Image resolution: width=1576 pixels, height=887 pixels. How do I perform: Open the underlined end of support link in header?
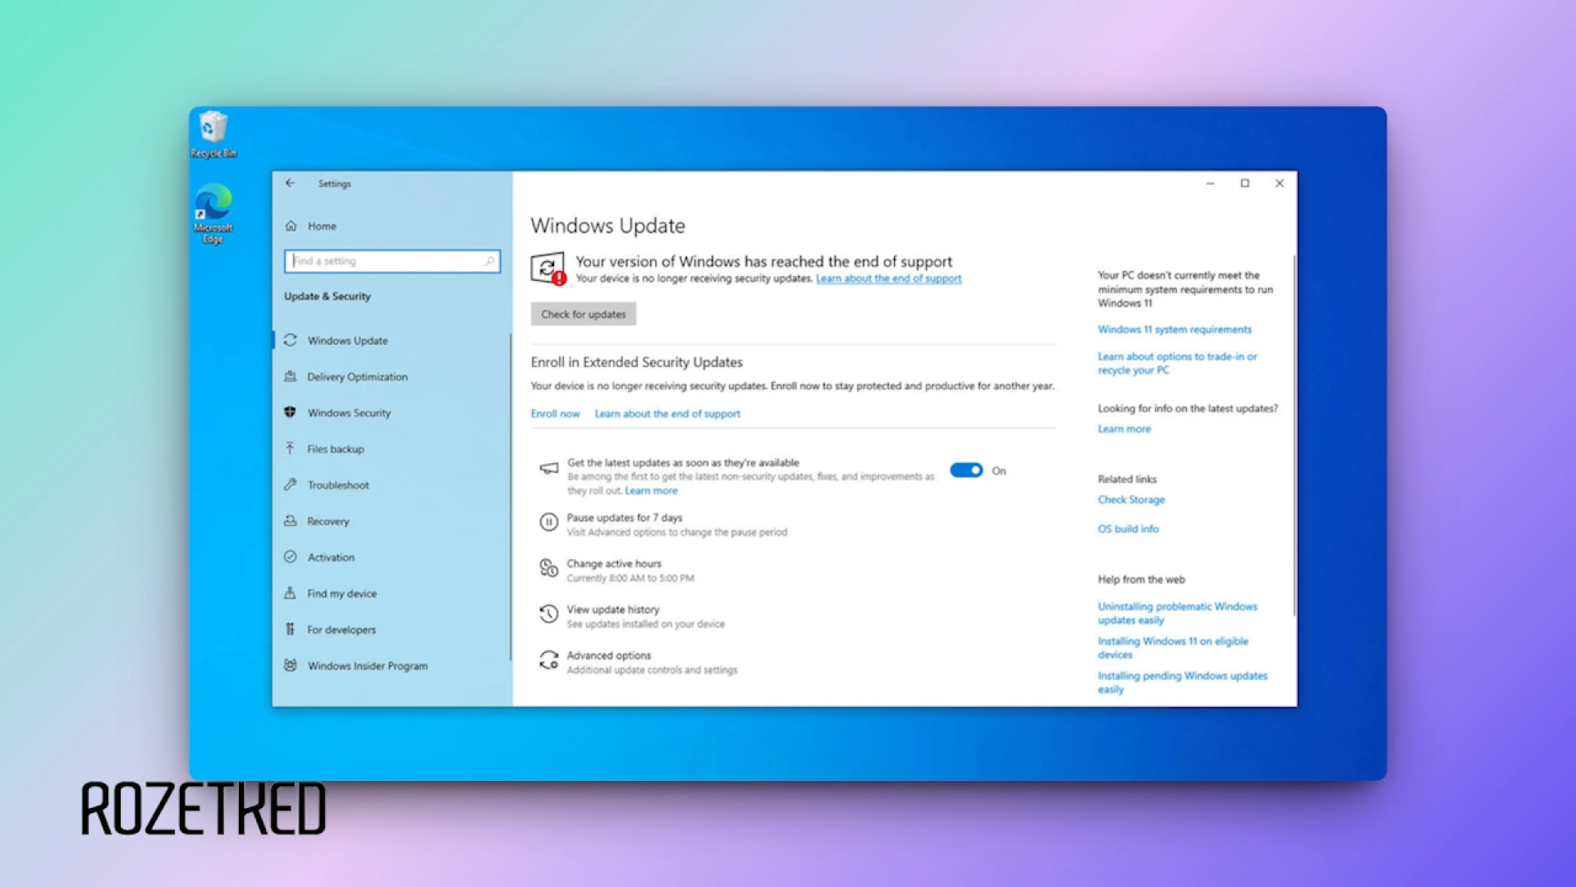click(x=888, y=278)
